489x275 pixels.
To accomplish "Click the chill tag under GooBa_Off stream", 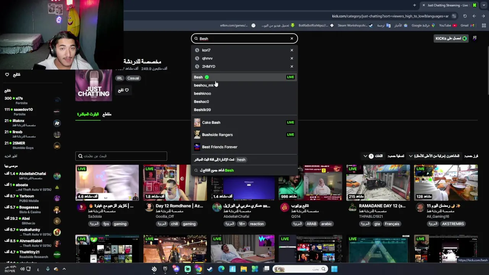I will [175, 224].
